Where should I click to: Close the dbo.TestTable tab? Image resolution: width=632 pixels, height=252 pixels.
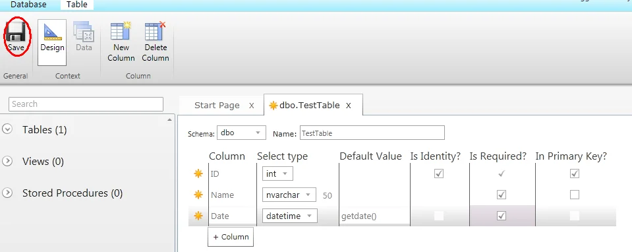click(x=349, y=106)
